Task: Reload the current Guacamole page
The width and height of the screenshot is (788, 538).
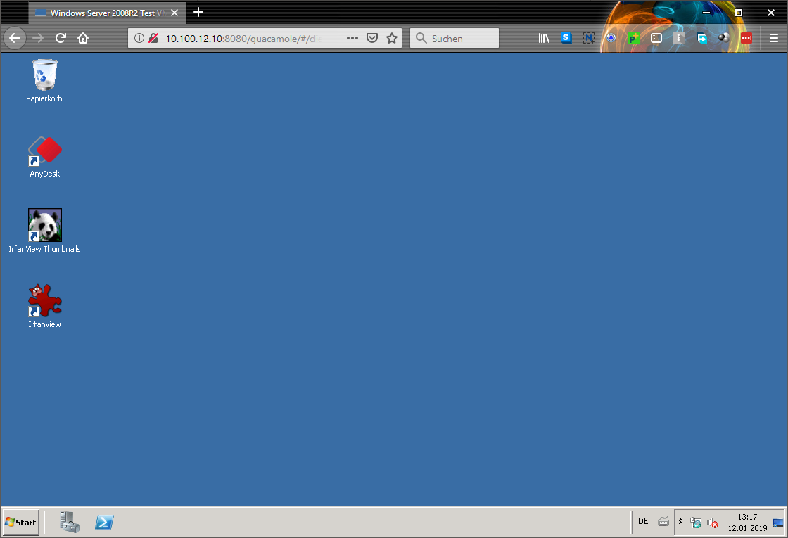Action: click(61, 38)
